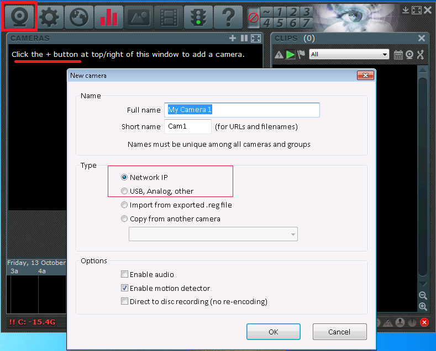Click the Cancel button
Image resolution: width=436 pixels, height=351 pixels.
click(339, 332)
